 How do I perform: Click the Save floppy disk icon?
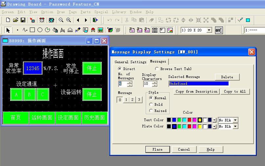(x=23, y=20)
